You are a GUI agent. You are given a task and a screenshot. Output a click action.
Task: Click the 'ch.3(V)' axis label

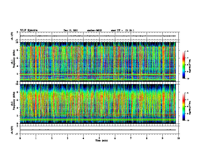tap(12, 130)
